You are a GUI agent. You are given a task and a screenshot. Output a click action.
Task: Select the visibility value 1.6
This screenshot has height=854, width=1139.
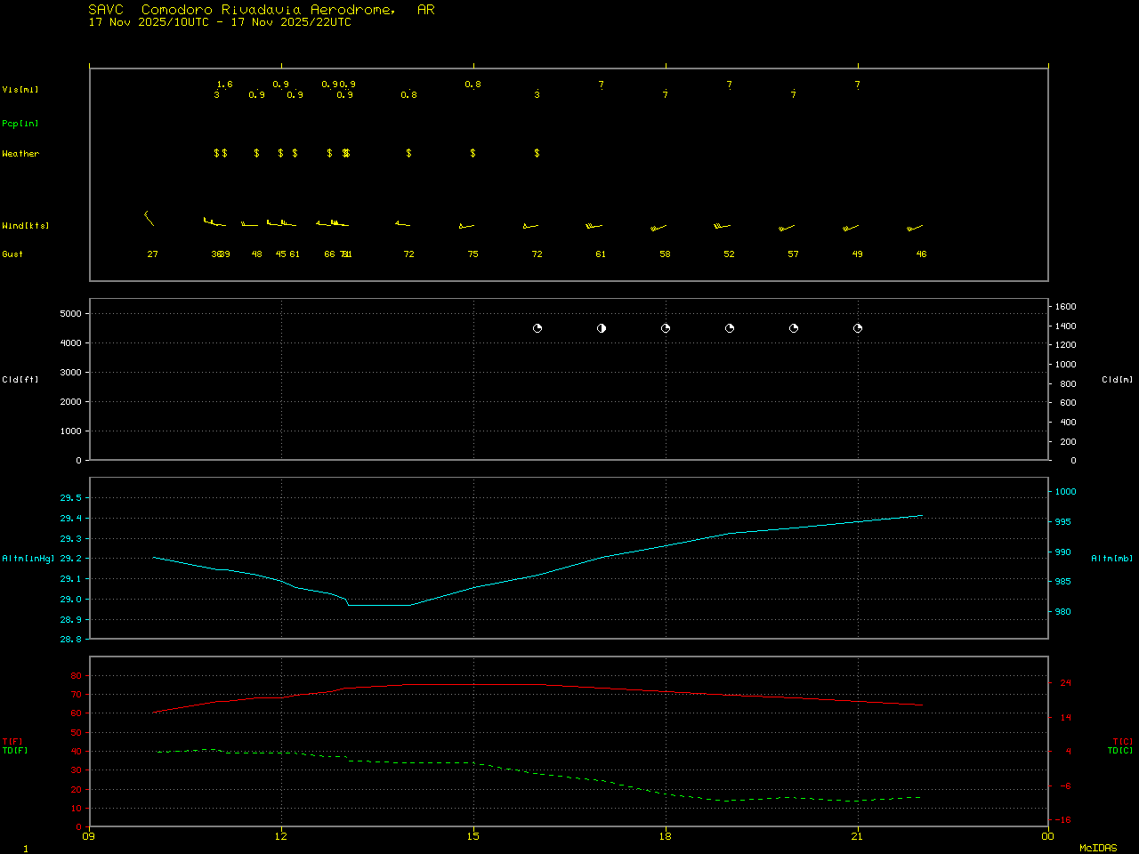pos(225,85)
